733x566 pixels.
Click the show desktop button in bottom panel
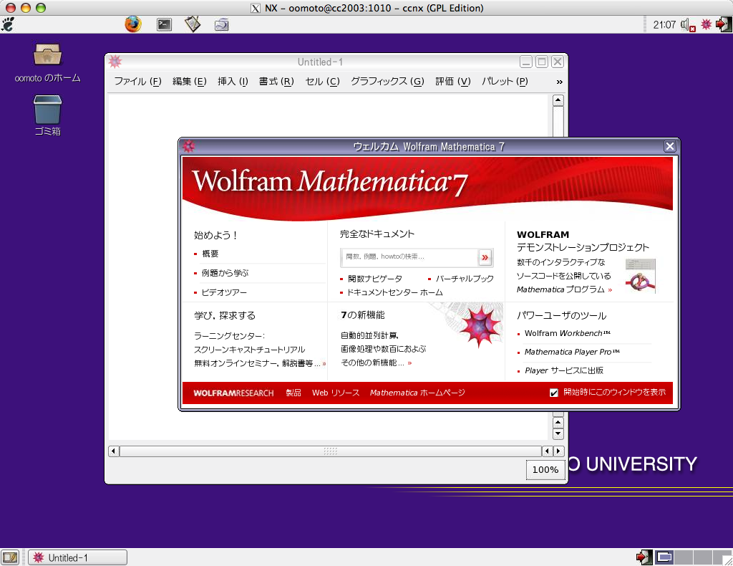[x=10, y=557]
